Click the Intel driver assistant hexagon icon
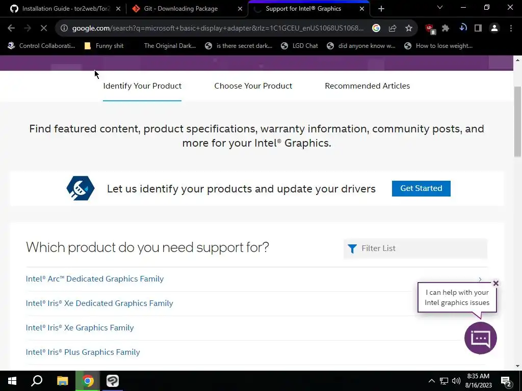This screenshot has width=522, height=391. point(80,188)
